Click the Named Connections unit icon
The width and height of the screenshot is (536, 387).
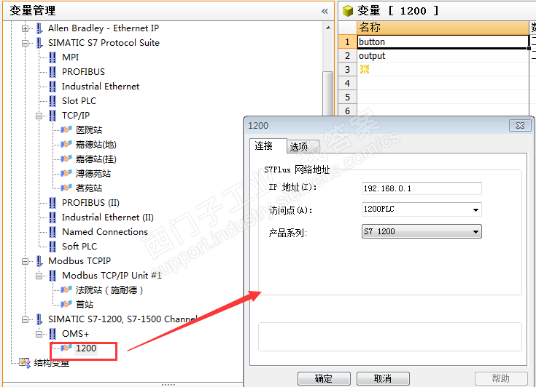(x=53, y=232)
